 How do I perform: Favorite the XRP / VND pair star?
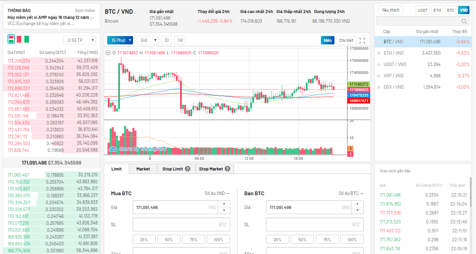pyautogui.click(x=379, y=76)
